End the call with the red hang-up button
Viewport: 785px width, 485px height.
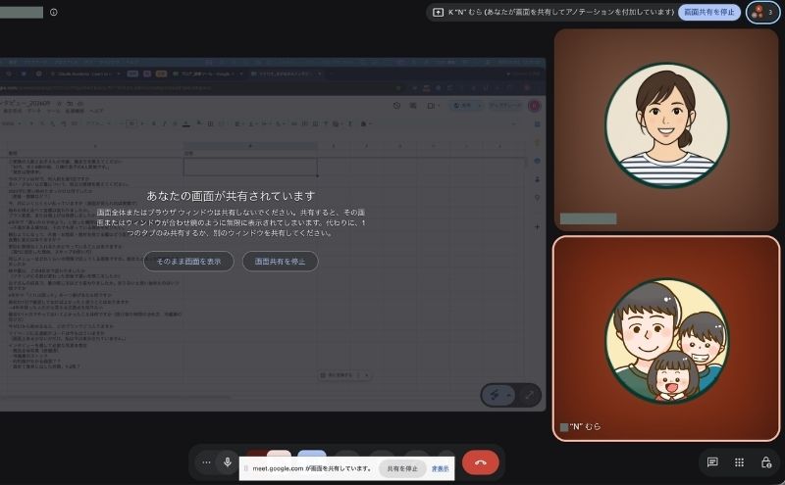coord(481,462)
